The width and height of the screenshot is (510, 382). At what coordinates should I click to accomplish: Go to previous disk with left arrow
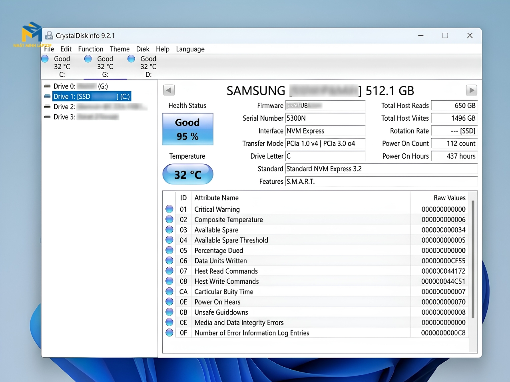pos(169,90)
